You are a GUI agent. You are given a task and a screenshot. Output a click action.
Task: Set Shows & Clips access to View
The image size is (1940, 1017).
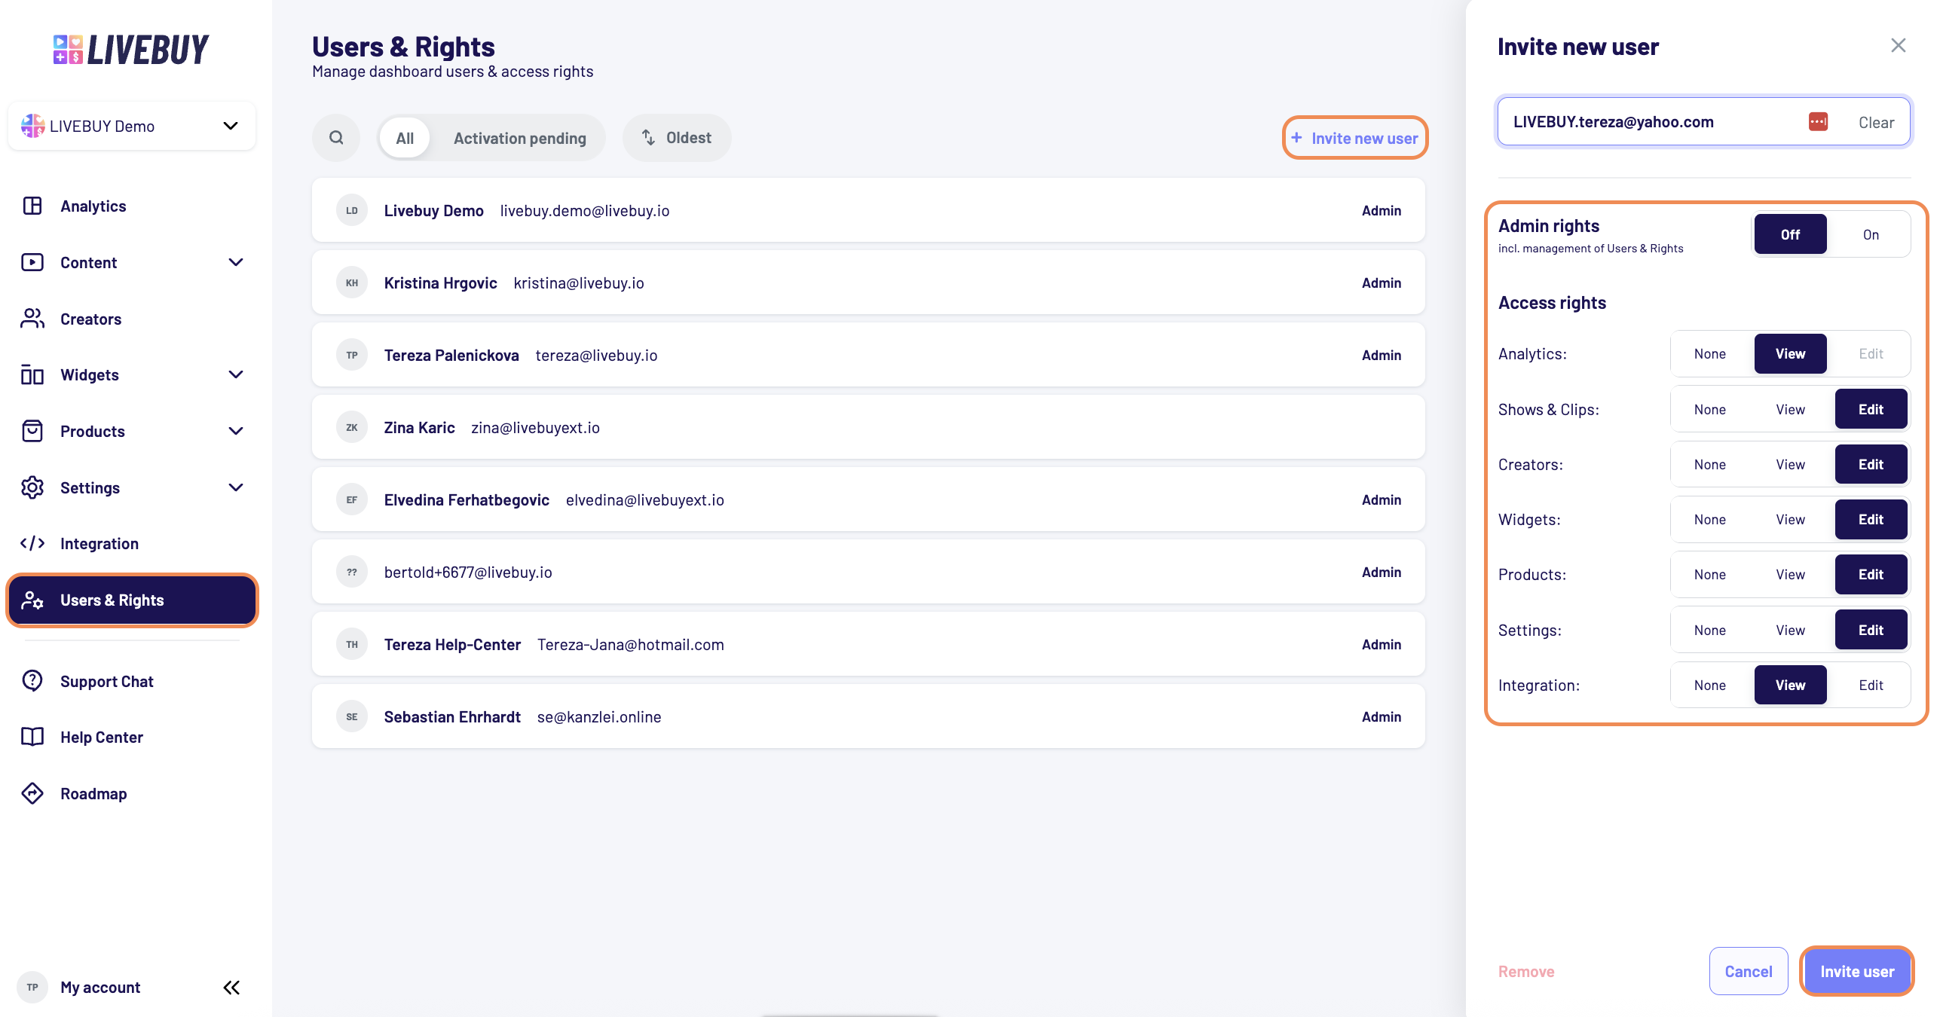point(1791,409)
